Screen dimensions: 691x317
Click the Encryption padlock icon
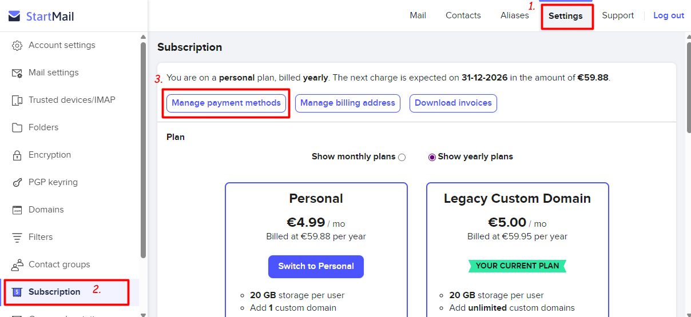[x=17, y=155]
